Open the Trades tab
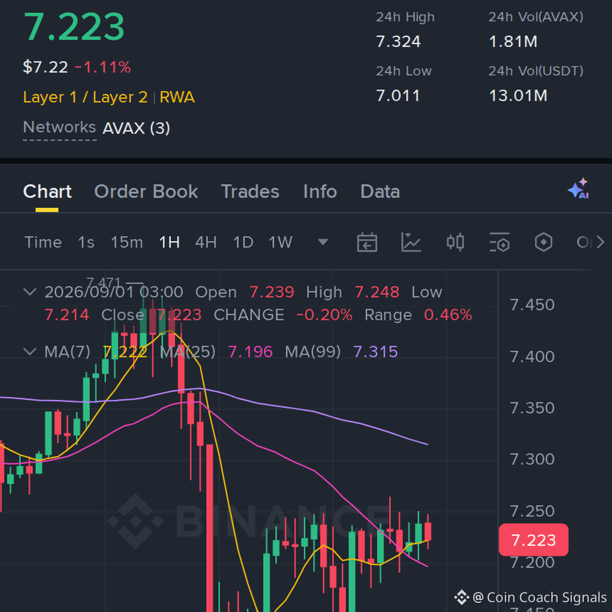 (250, 192)
